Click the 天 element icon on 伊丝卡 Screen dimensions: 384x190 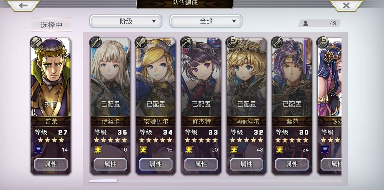click(x=98, y=150)
